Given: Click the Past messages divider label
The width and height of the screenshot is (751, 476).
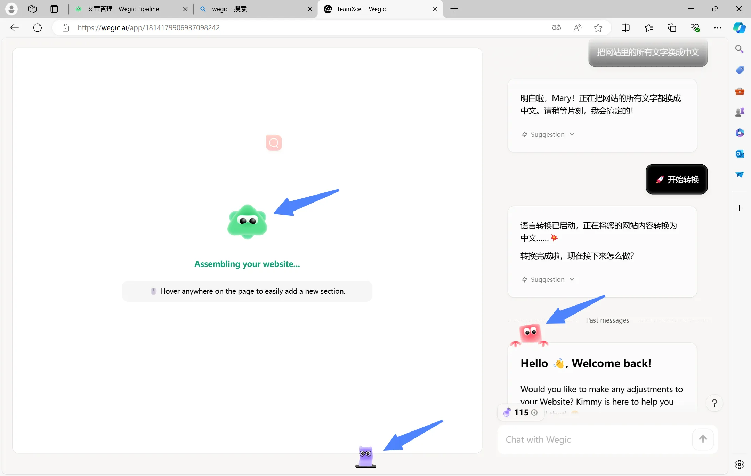Looking at the screenshot, I should coord(607,320).
